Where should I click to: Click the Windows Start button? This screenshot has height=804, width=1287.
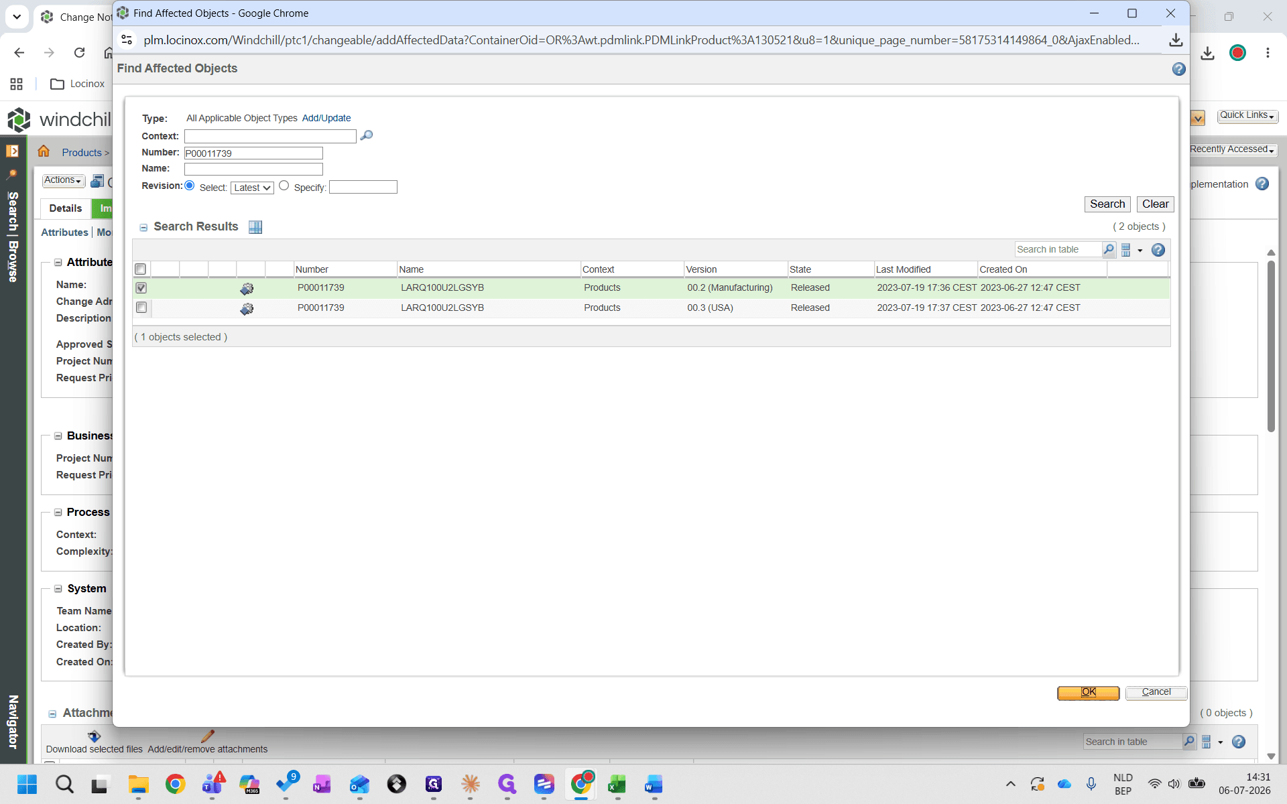[27, 784]
